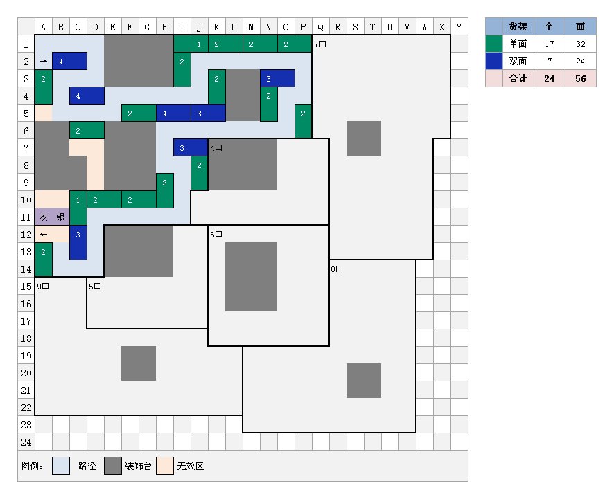Click the 9口 zone label

[43, 287]
